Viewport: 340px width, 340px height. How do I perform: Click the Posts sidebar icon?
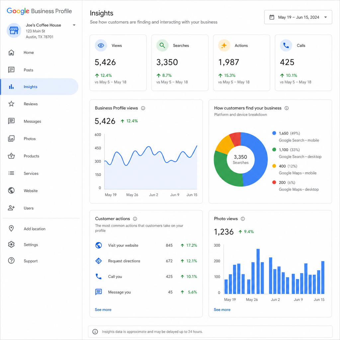[11, 70]
